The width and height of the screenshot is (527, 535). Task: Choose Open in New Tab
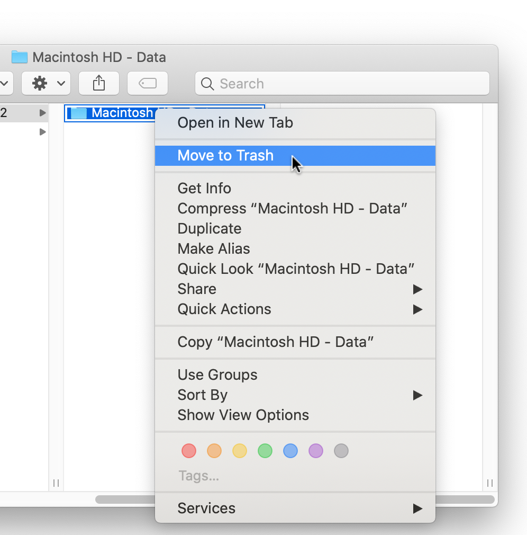point(295,123)
